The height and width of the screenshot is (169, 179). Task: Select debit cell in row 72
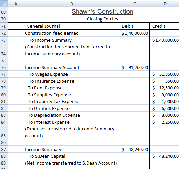(x=134, y=33)
